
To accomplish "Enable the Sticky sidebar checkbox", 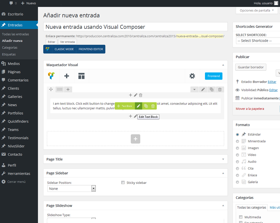I will pyautogui.click(x=123, y=183).
